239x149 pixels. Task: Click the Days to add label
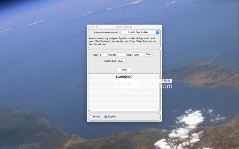point(110,61)
